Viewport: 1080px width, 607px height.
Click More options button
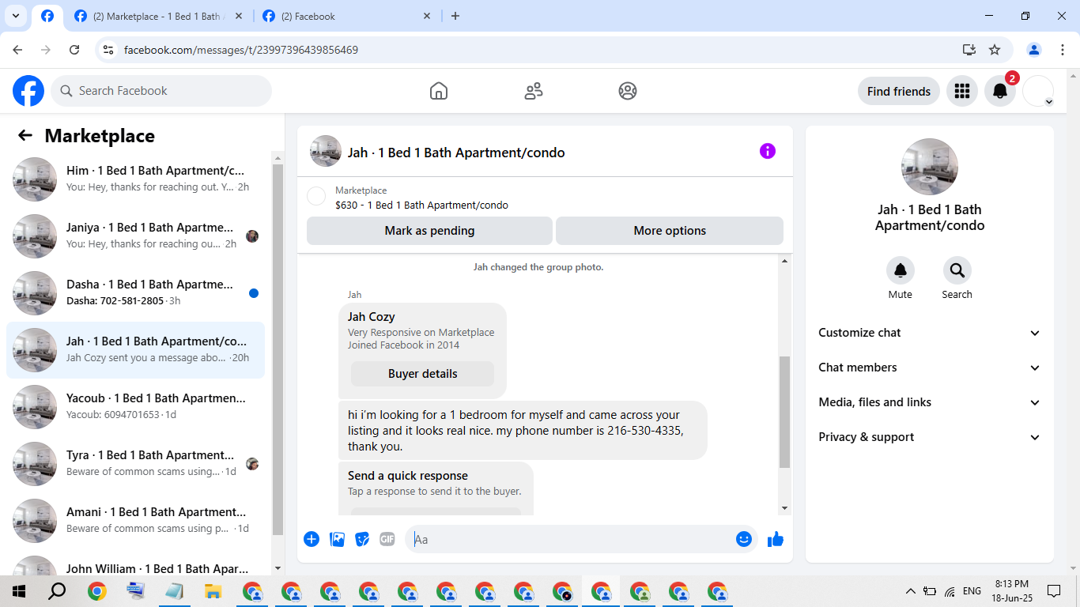click(x=670, y=231)
